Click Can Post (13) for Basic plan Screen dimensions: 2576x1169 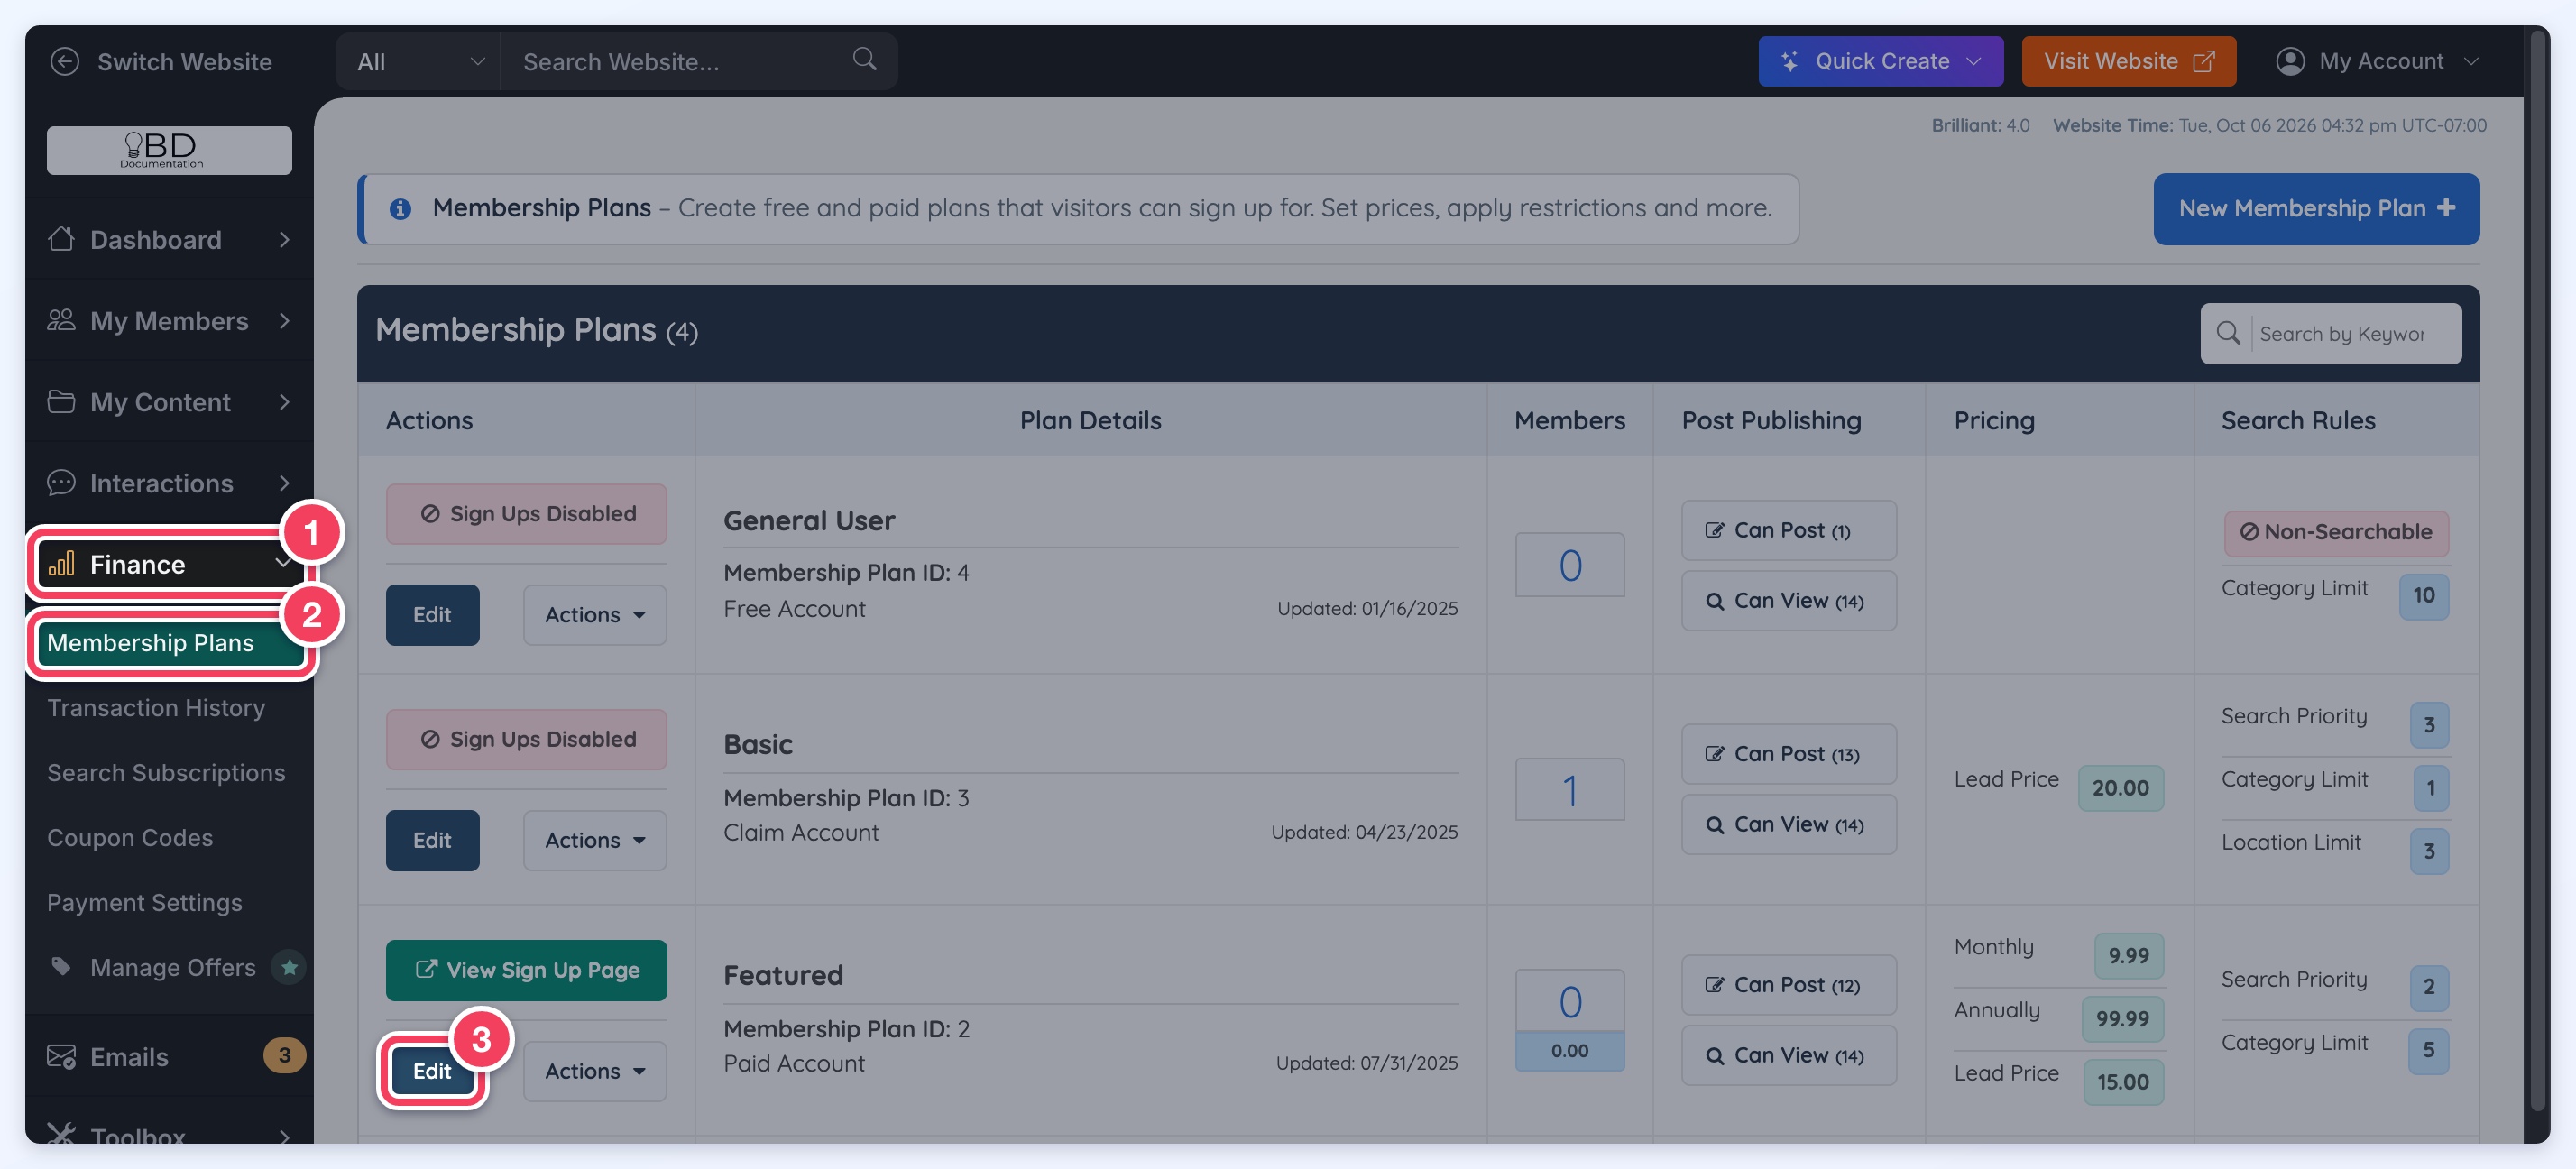(x=1788, y=753)
